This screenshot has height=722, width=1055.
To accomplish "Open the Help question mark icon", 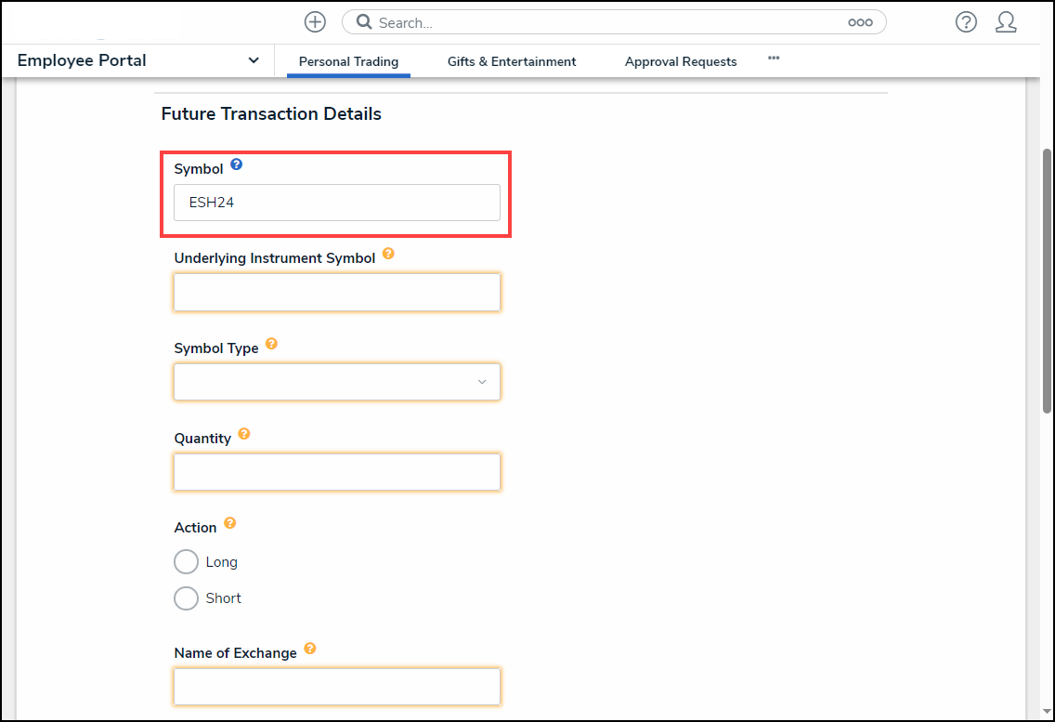I will (x=966, y=22).
